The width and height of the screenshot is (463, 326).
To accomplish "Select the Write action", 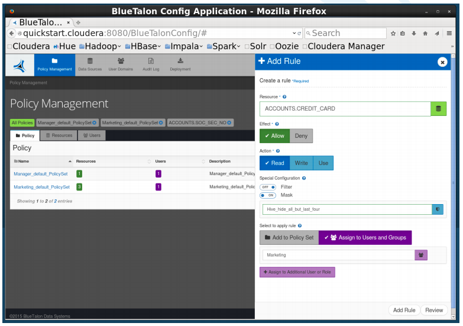I will (301, 163).
